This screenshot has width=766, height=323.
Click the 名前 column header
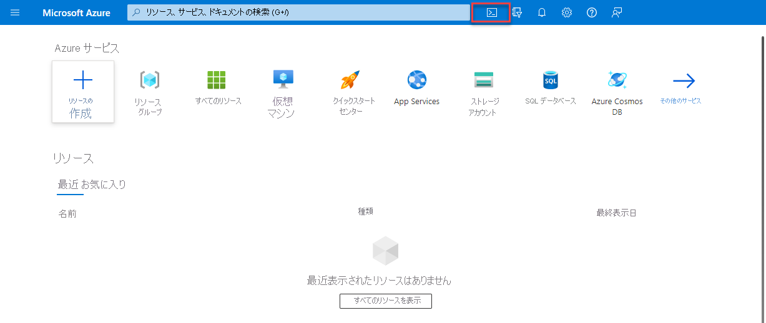click(67, 213)
